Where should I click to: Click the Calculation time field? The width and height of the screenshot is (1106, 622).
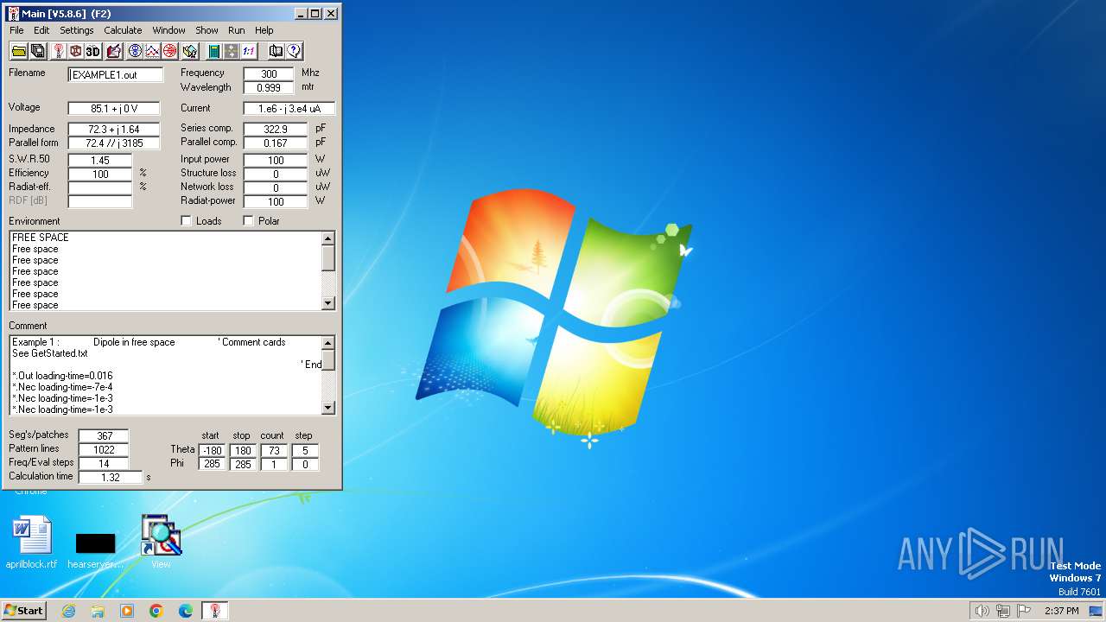(111, 477)
